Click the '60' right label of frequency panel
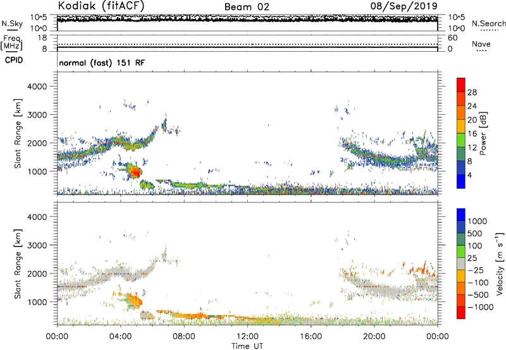The height and width of the screenshot is (350, 506). tap(452, 38)
